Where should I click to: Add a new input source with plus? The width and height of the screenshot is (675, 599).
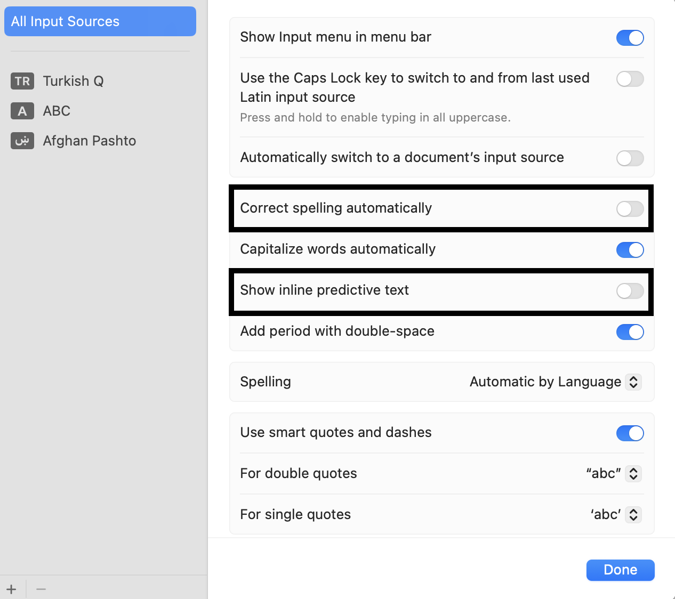coord(12,589)
